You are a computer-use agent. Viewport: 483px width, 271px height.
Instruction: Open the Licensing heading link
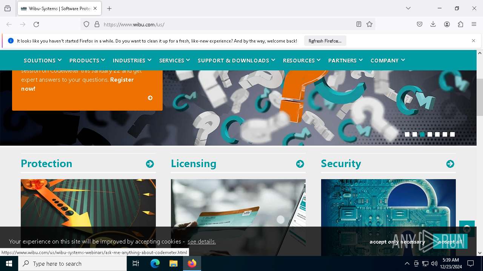click(194, 164)
